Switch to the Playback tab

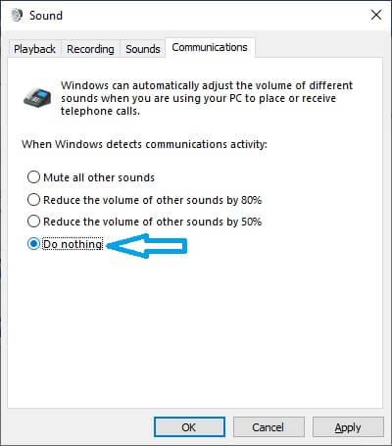(x=34, y=49)
